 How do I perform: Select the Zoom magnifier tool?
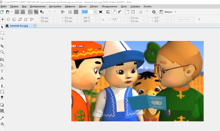pyautogui.click(x=2, y=52)
